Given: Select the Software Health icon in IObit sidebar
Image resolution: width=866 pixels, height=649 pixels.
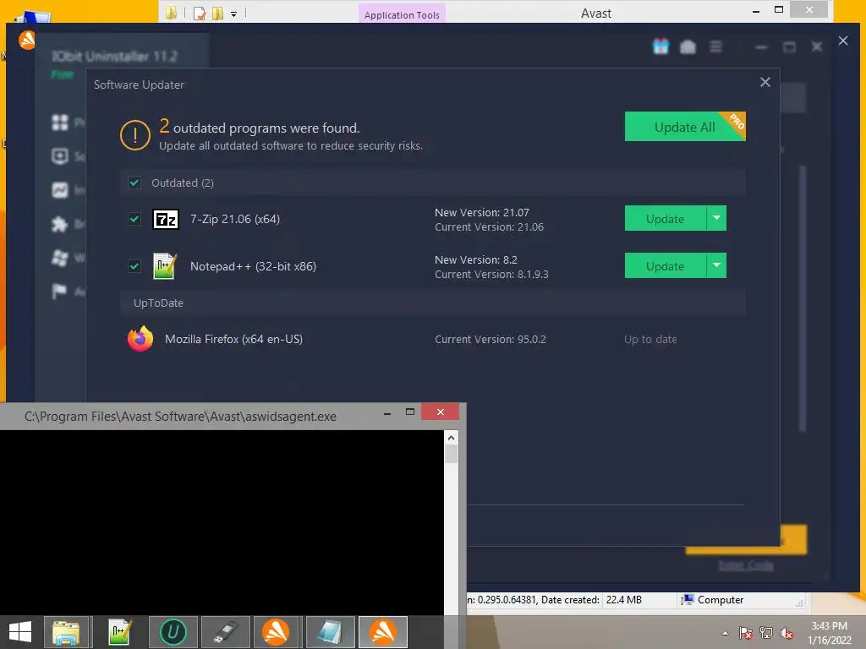Looking at the screenshot, I should pyautogui.click(x=60, y=156).
